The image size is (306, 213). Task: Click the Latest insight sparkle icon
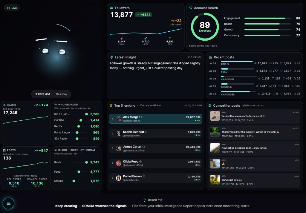(111, 57)
